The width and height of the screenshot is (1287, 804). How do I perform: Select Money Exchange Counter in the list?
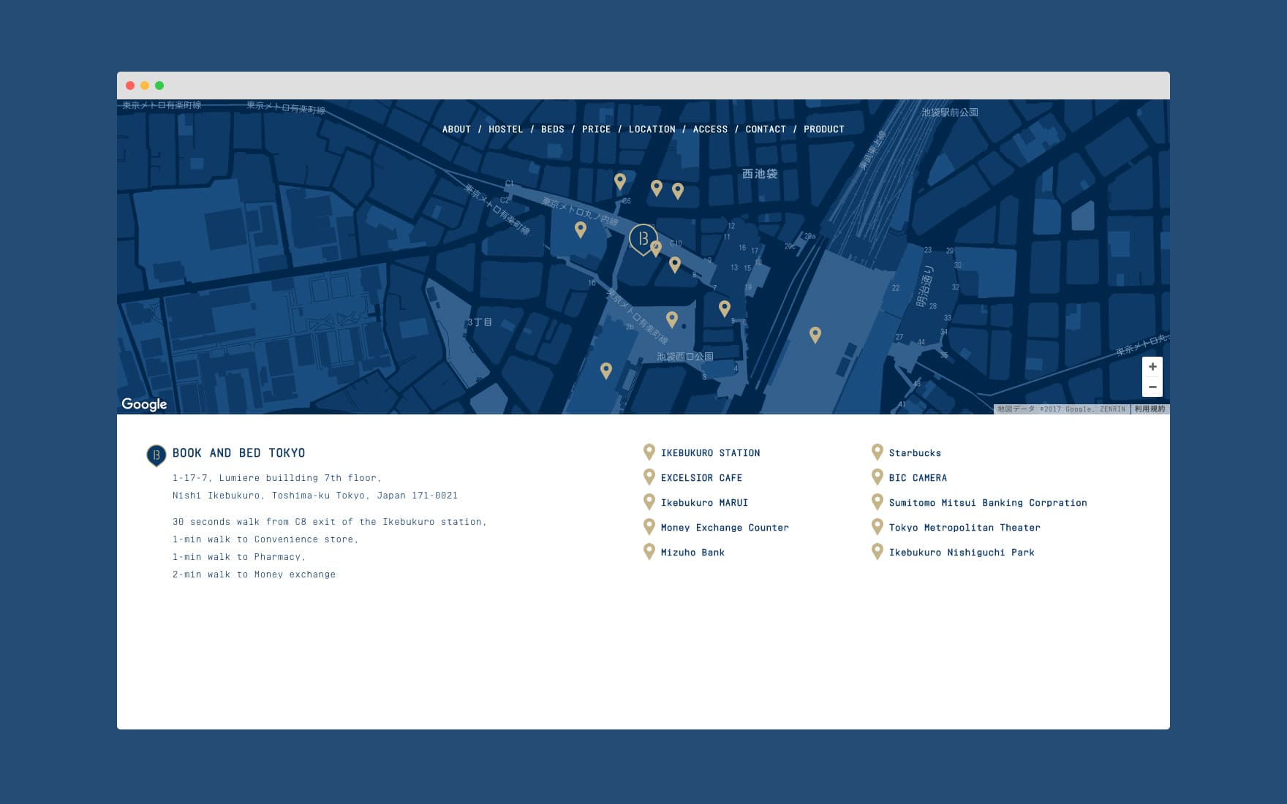coord(725,528)
